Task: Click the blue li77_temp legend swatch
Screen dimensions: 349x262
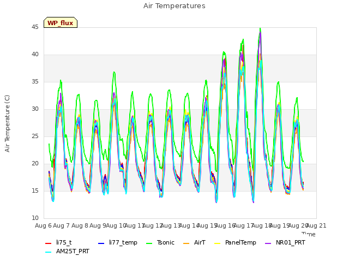Action: click(101, 243)
